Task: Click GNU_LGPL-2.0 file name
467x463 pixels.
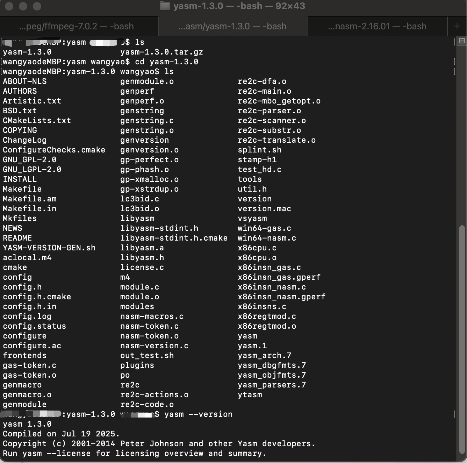Action: pyautogui.click(x=32, y=169)
